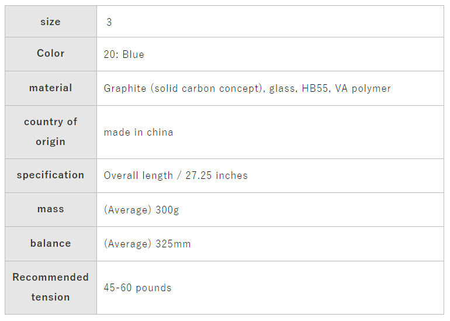450x321 pixels.
Task: Select the "made in china" value
Action: pyautogui.click(x=139, y=132)
